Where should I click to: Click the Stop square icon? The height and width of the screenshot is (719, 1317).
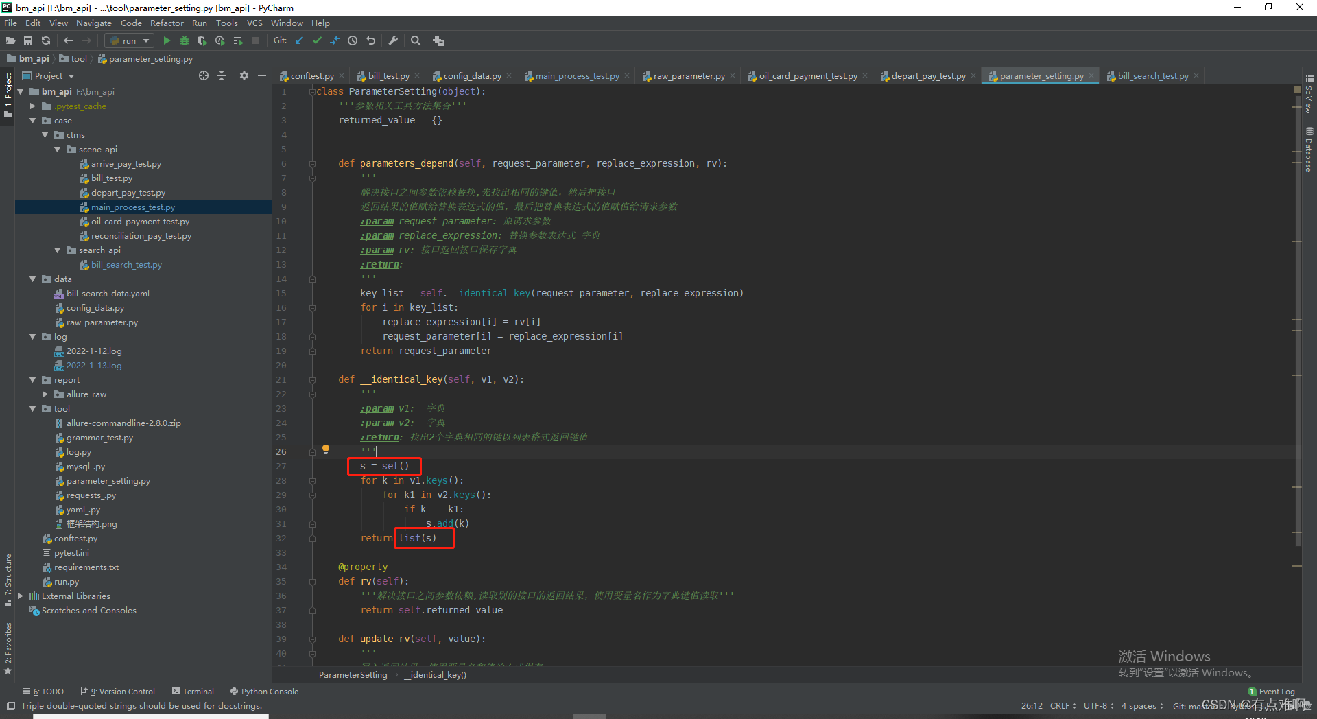point(256,41)
